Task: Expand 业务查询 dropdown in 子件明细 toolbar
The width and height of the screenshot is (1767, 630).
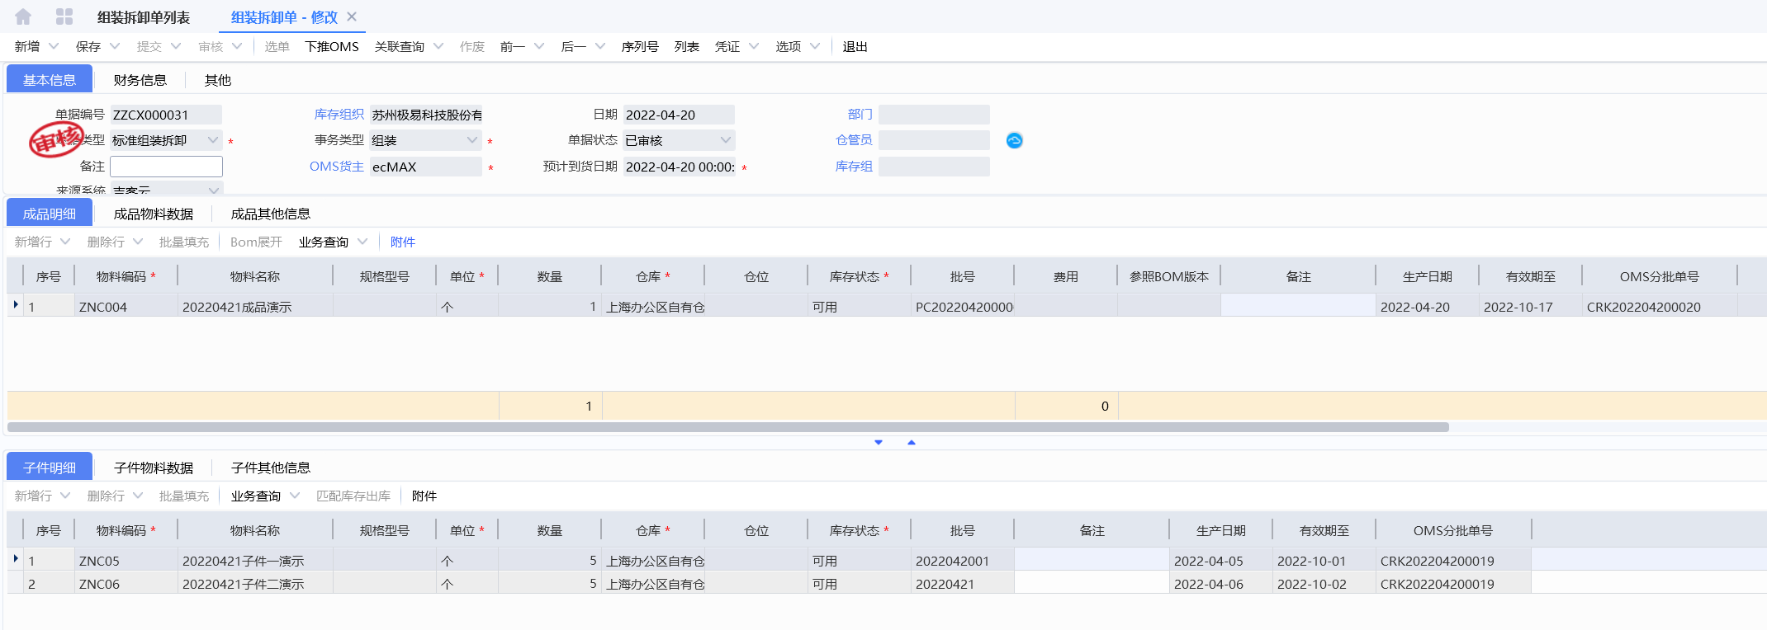Action: 295,496
